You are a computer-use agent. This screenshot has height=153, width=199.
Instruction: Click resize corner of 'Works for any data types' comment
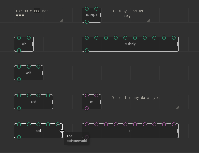tap(177, 107)
